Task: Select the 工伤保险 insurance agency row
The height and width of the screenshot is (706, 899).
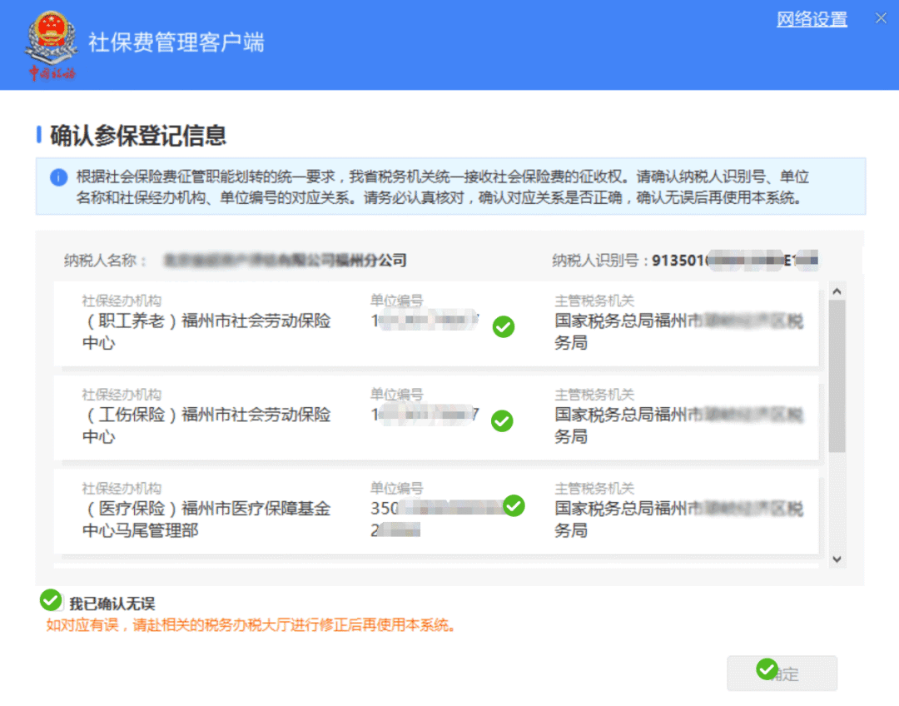Action: (x=435, y=417)
